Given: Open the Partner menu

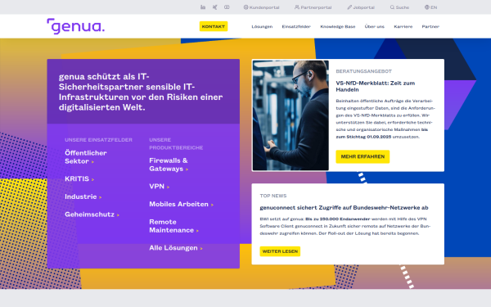Looking at the screenshot, I should (x=430, y=27).
